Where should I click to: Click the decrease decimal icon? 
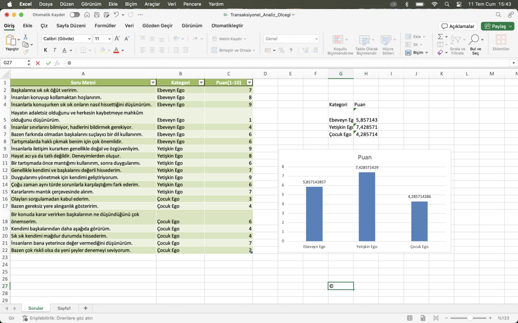tap(315, 50)
